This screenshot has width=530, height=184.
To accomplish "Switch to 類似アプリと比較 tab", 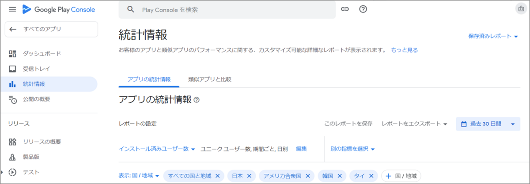I will [x=210, y=79].
